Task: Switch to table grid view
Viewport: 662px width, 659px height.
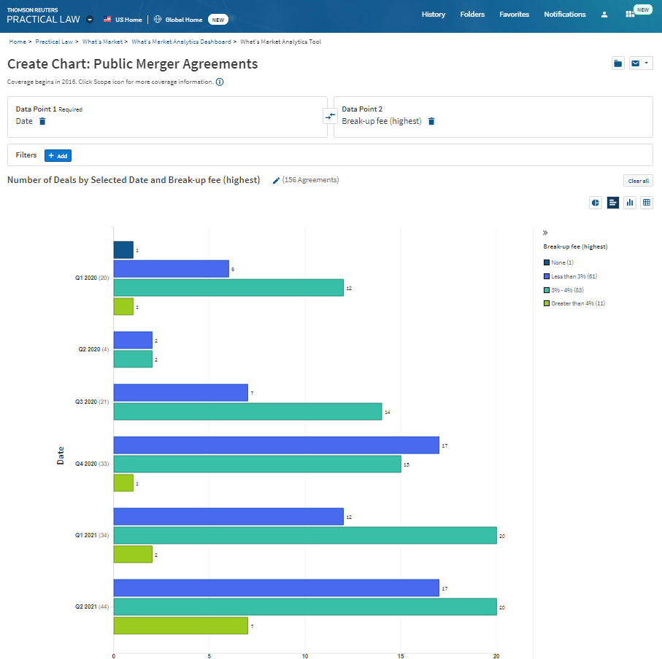Action: [x=647, y=203]
